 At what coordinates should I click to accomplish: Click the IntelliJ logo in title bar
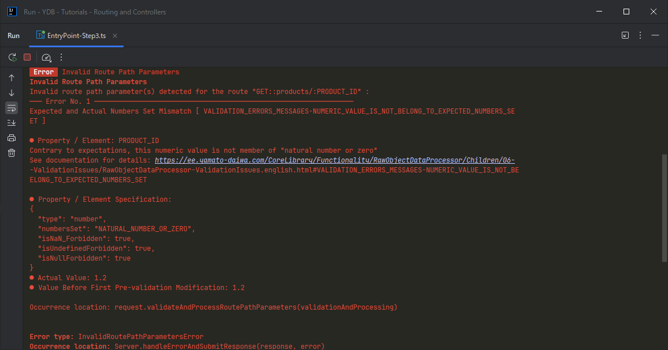(12, 12)
